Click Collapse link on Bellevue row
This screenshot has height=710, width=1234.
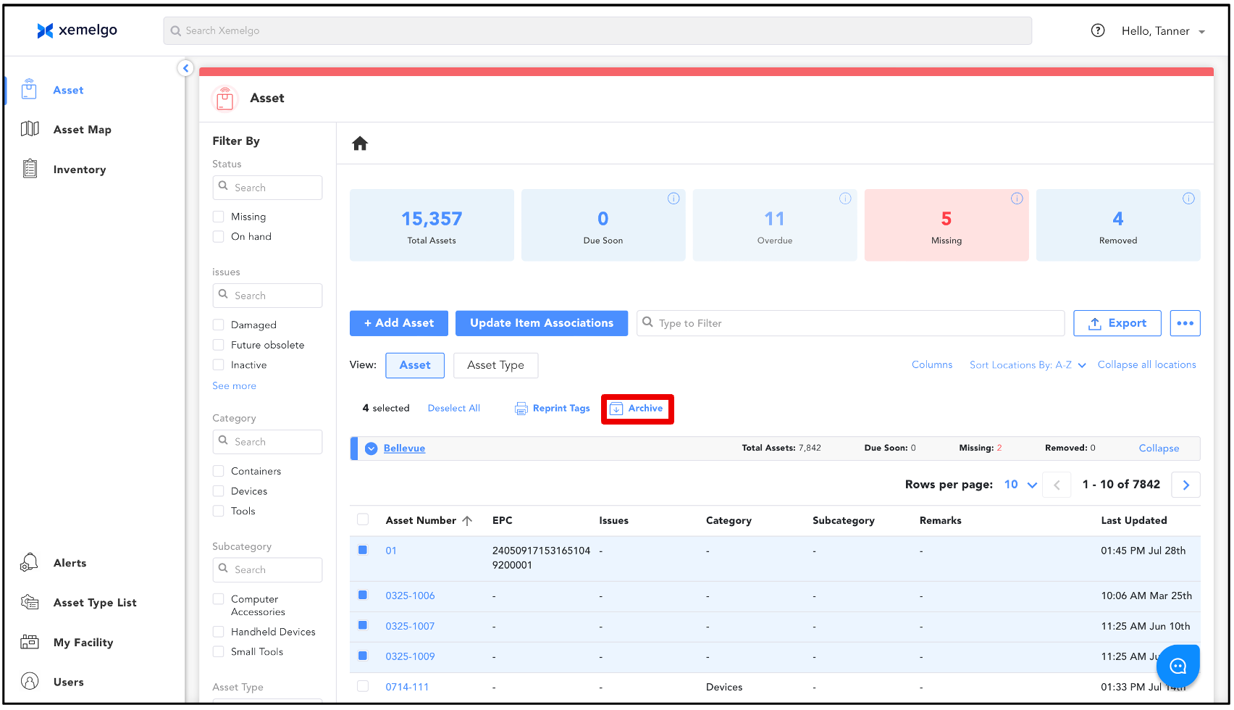pos(1159,448)
